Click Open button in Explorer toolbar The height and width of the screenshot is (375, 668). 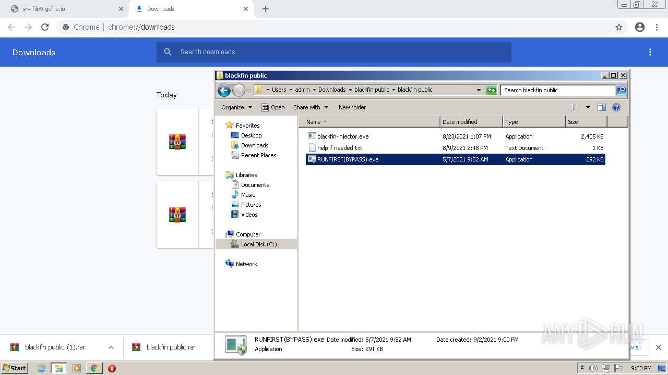tap(273, 107)
